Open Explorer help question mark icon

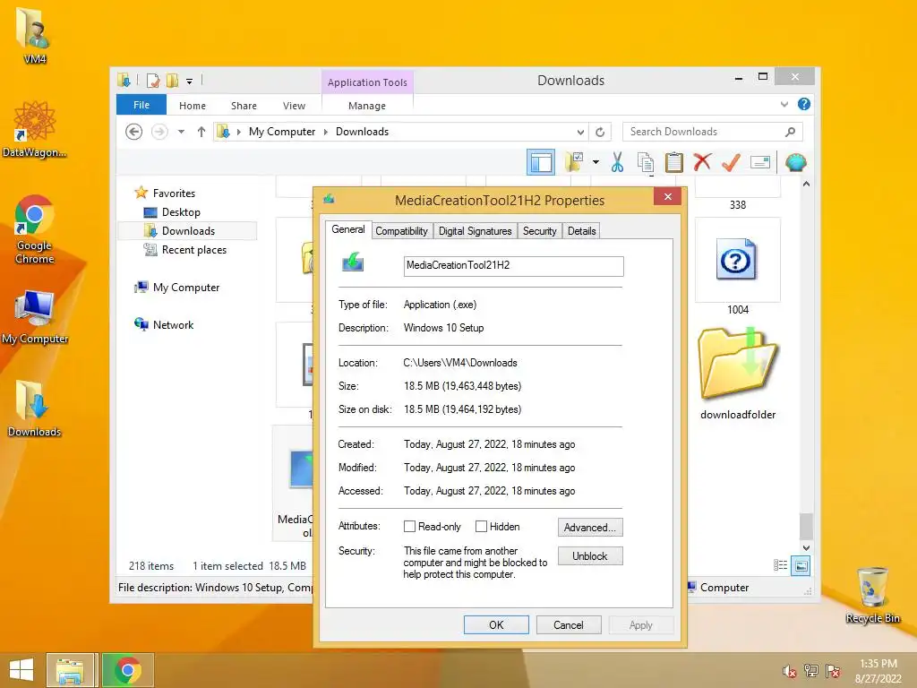coord(804,104)
